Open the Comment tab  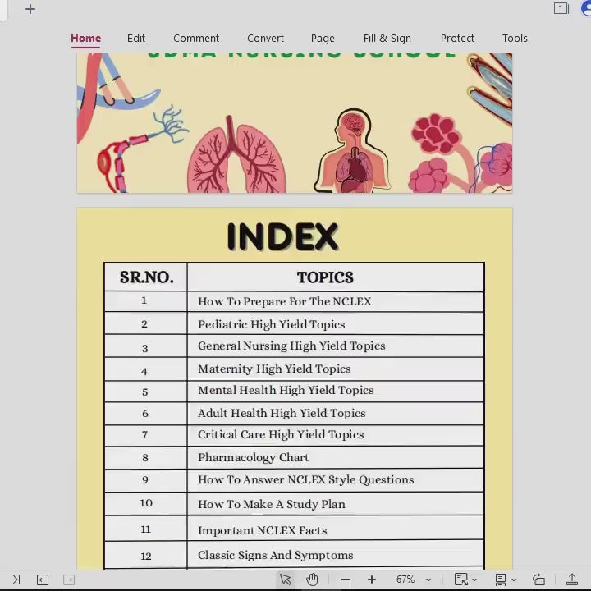tap(196, 38)
